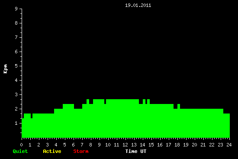Select the red Storm legend label
This screenshot has width=238, height=159.
(81, 151)
